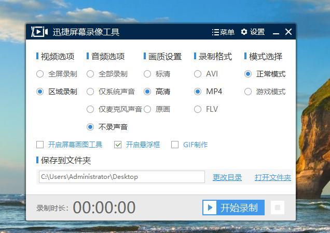Select 正常模式 mode
330x233 pixels.
248,74
